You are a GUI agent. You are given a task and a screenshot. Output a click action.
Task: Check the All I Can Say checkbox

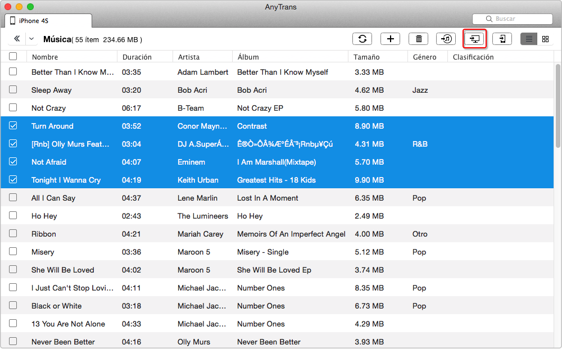pyautogui.click(x=13, y=197)
